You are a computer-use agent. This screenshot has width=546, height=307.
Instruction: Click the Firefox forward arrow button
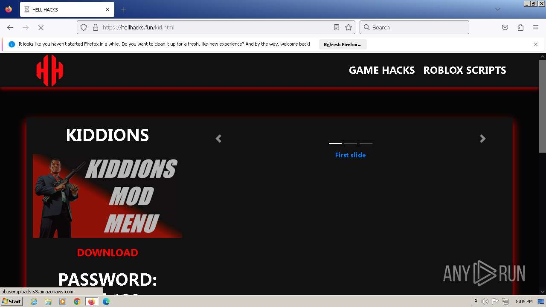(x=26, y=27)
